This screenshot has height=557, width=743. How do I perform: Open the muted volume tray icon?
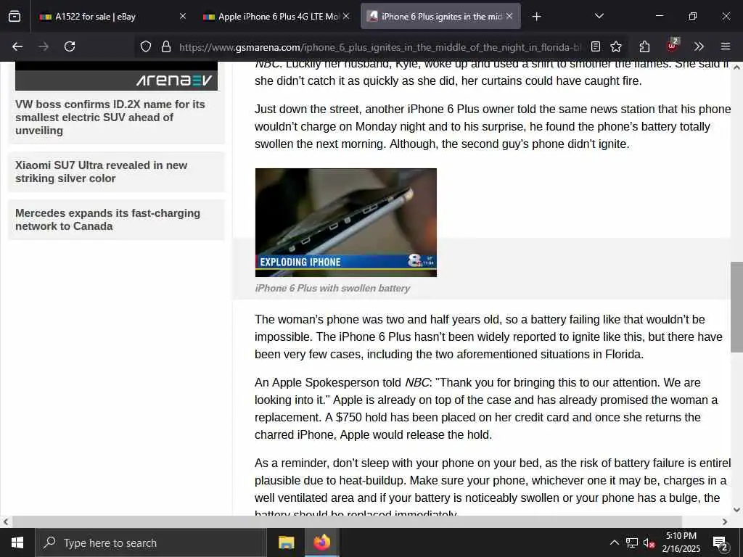649,542
